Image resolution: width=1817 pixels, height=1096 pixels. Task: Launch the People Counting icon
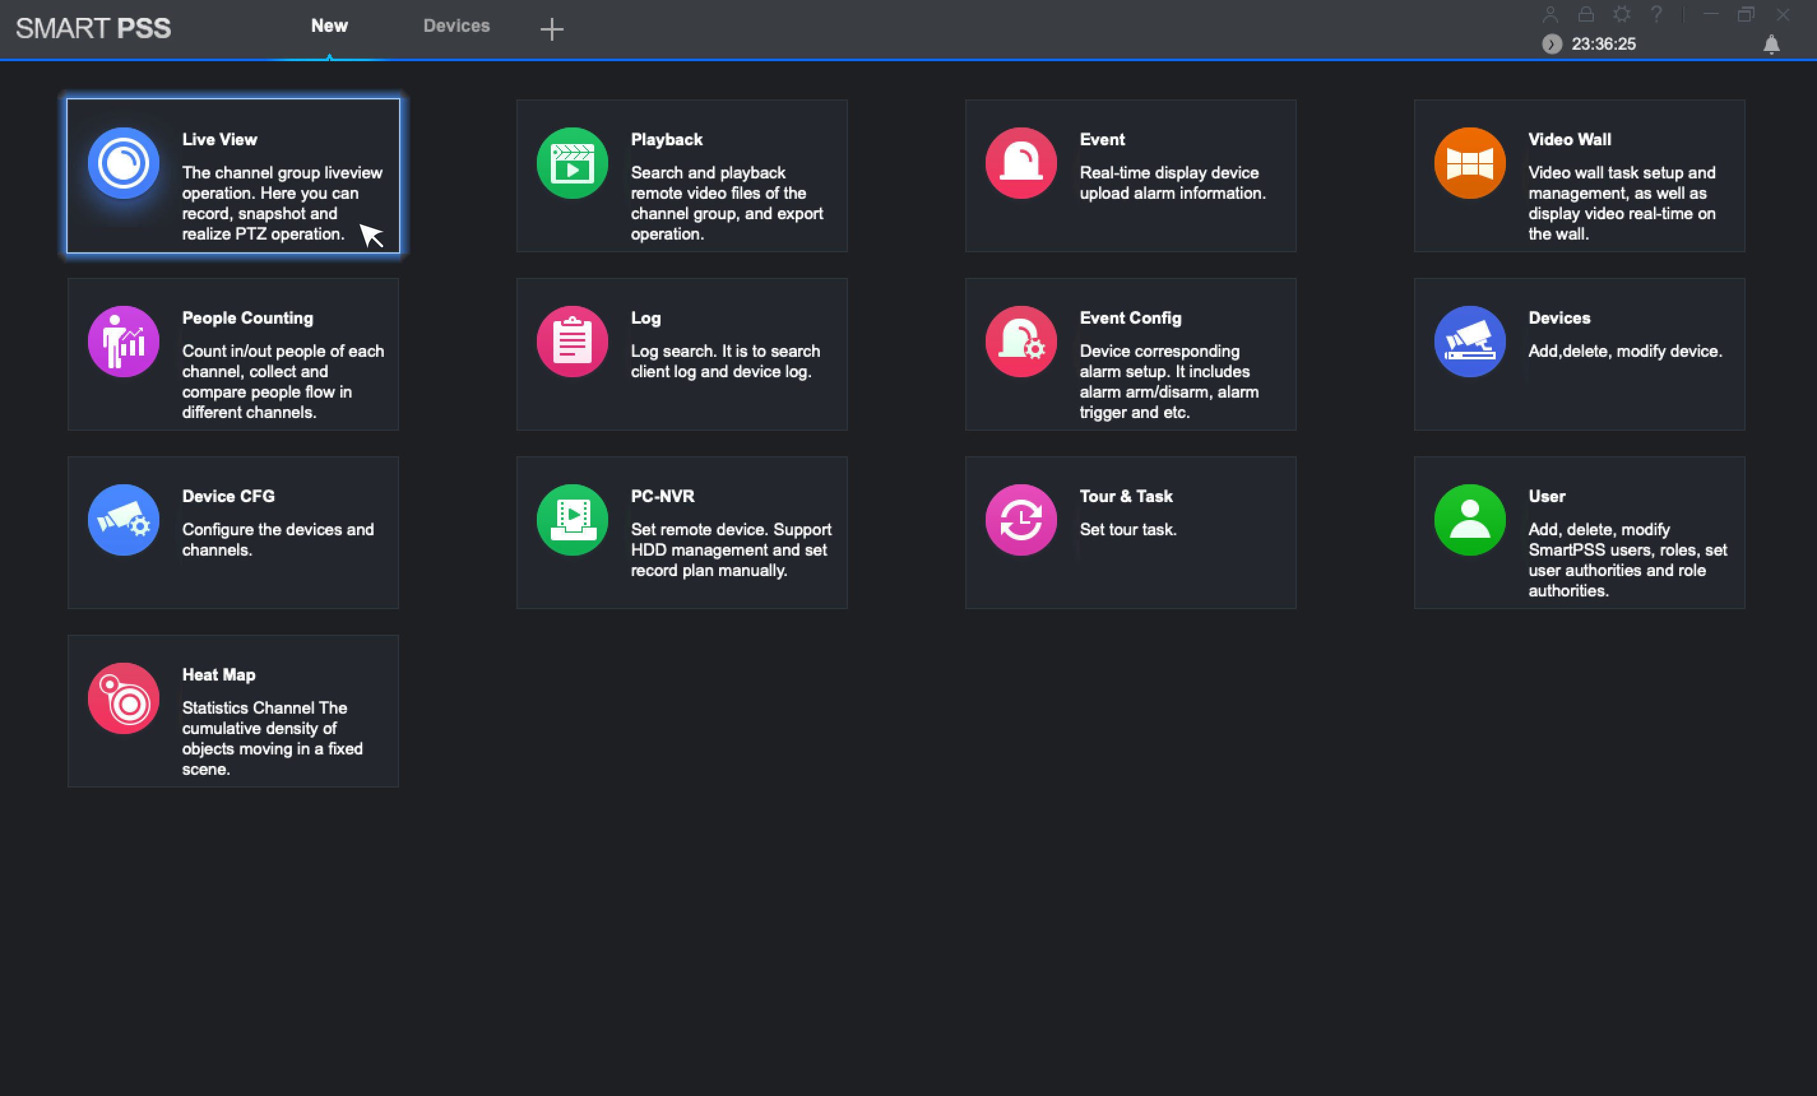[x=123, y=342]
